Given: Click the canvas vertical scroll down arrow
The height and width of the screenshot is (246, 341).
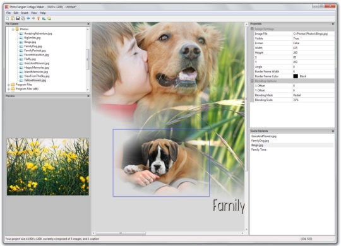Looking at the screenshot, I should pos(246,229).
